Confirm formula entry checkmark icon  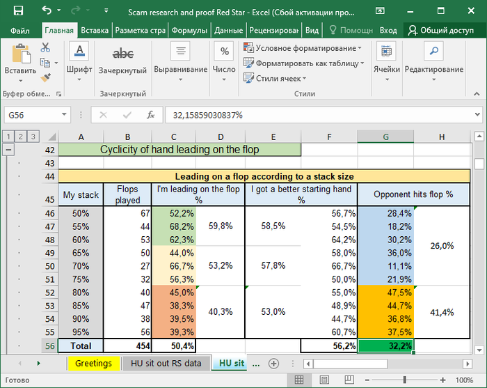127,115
